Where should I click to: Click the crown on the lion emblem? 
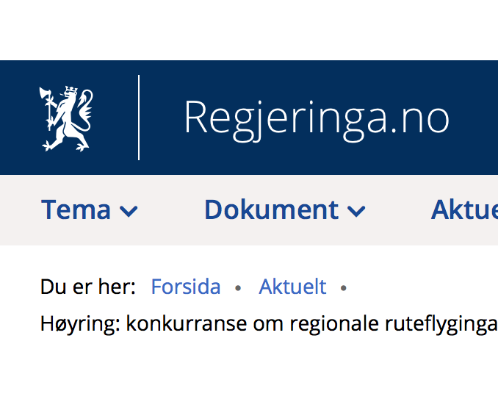71,90
